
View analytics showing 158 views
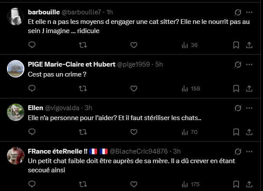190,88
